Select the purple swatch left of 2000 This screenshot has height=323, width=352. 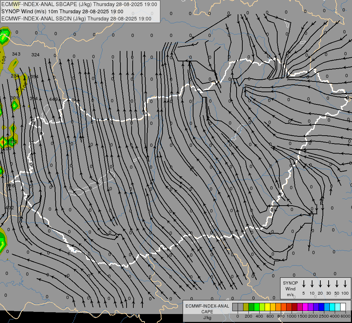tap(310, 307)
